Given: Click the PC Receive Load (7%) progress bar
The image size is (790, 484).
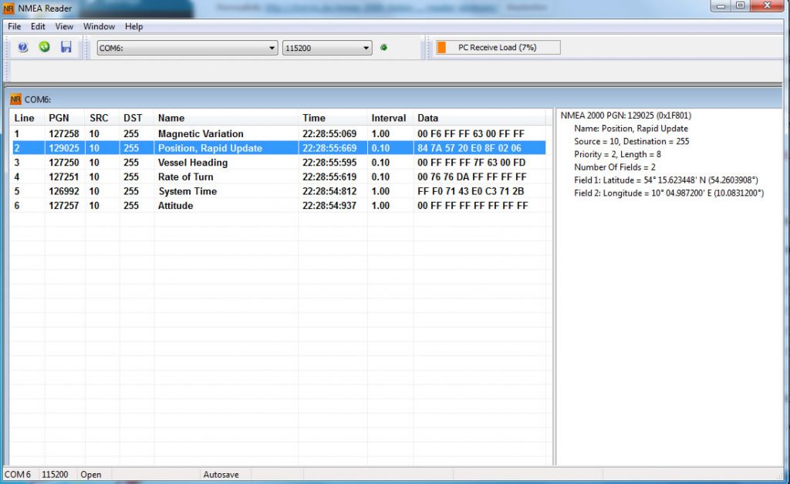Looking at the screenshot, I should point(498,47).
